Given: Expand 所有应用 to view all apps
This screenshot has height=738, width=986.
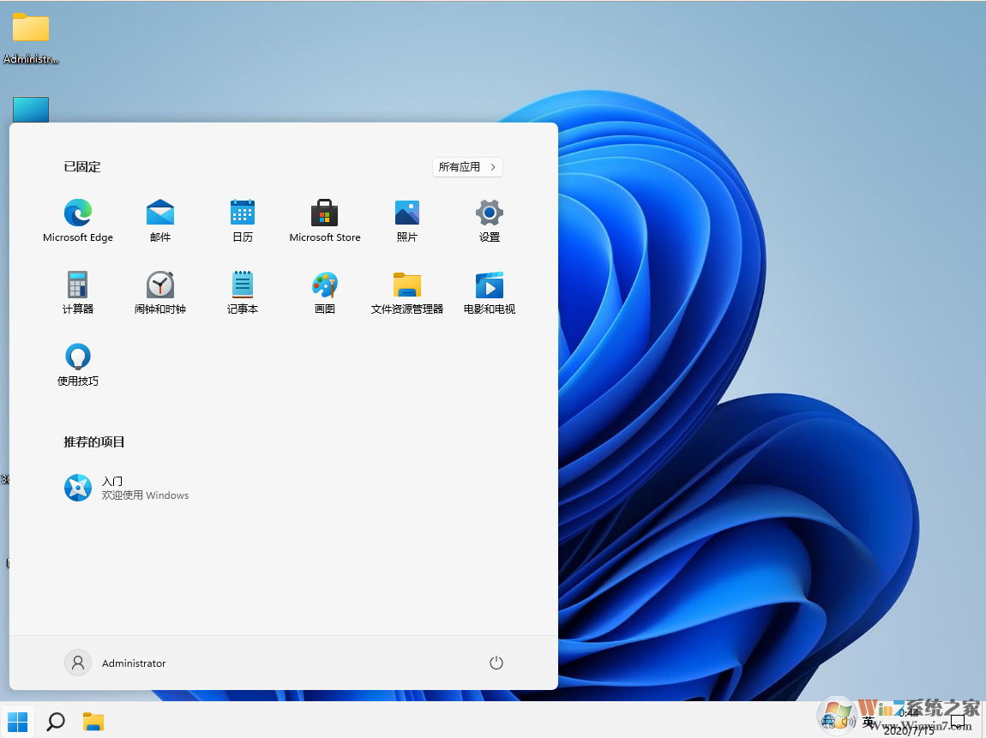Looking at the screenshot, I should [x=467, y=166].
